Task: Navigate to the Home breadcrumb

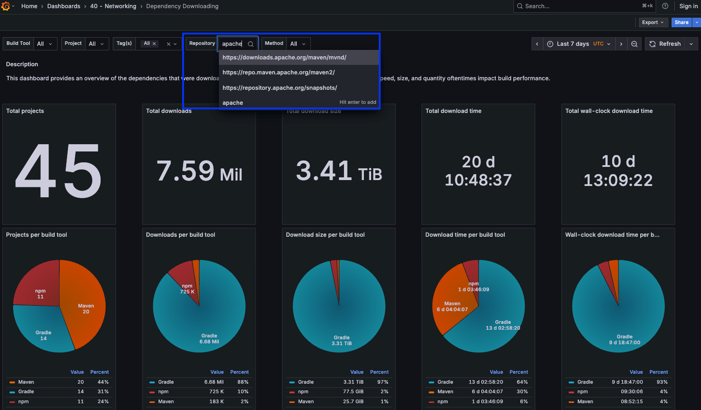Action: (29, 6)
